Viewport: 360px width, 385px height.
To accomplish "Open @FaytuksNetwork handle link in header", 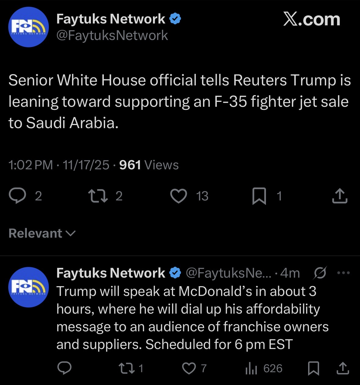I will coord(112,35).
